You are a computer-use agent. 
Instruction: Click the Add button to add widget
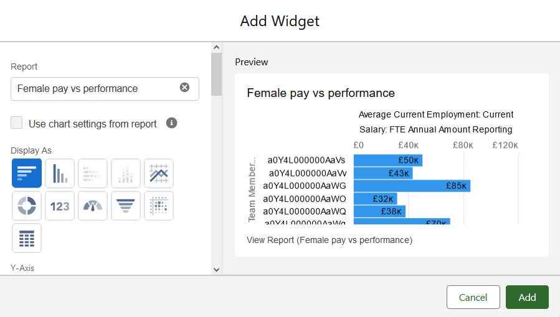[527, 297]
